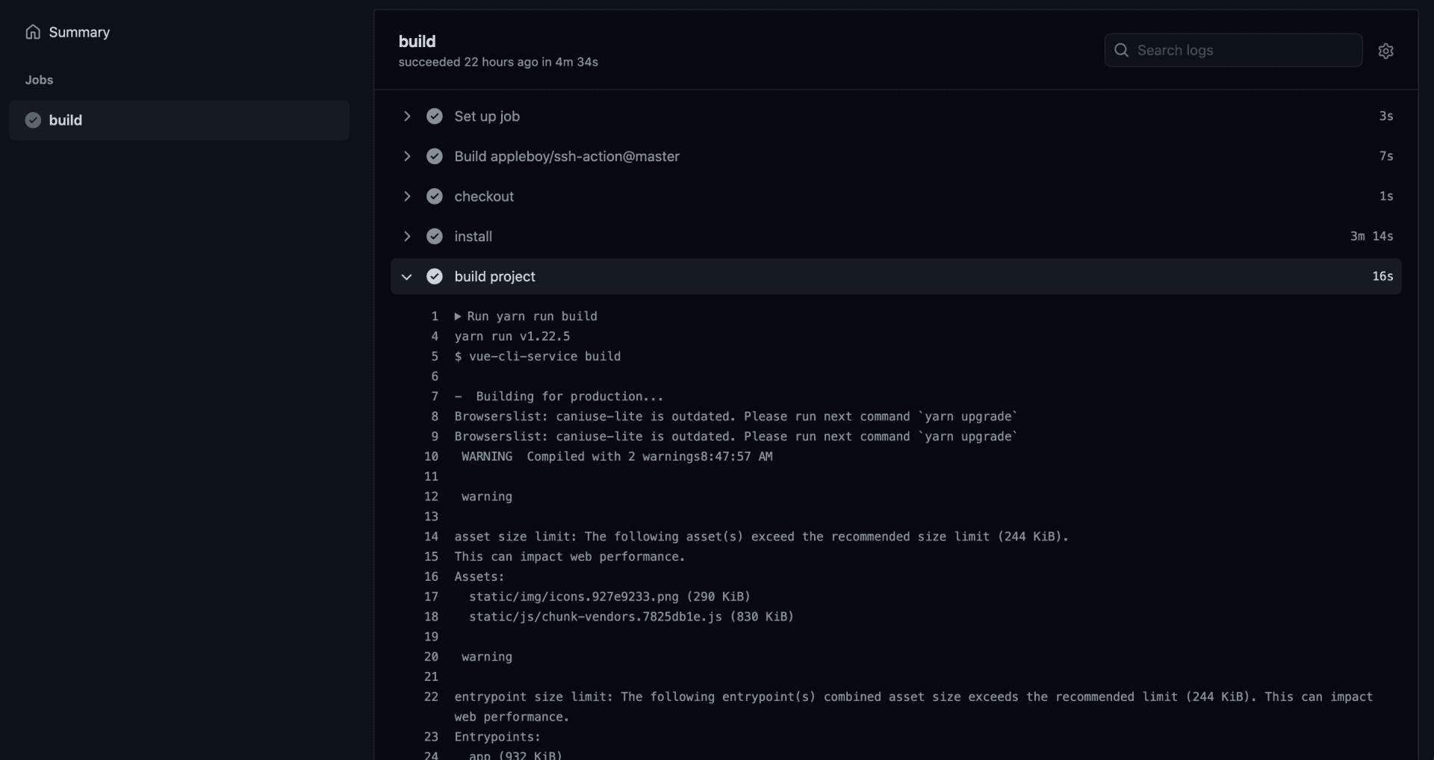The height and width of the screenshot is (760, 1434).
Task: Click the '16s' build project duration
Action: click(1382, 277)
